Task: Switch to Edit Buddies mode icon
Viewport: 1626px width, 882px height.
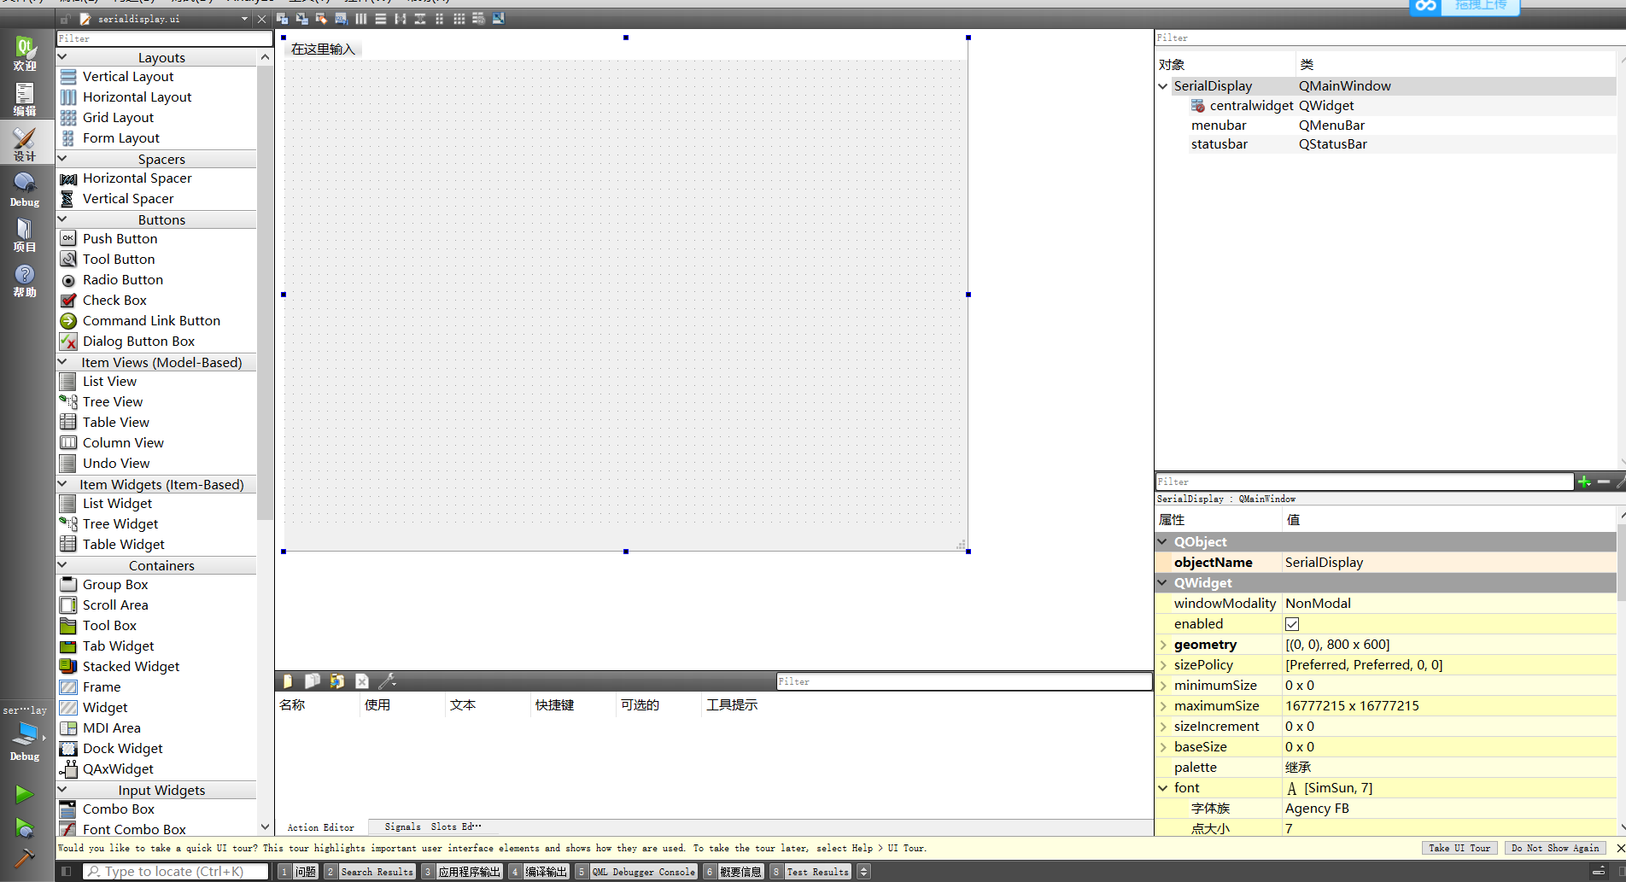Action: (322, 18)
